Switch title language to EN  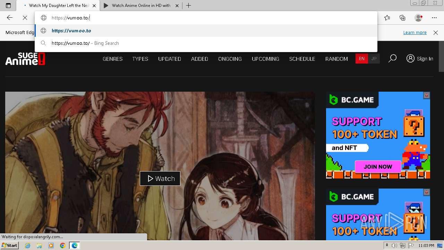point(361,59)
